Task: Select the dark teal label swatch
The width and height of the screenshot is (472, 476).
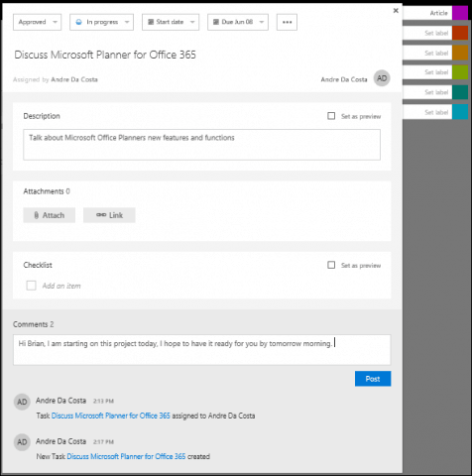Action: (460, 92)
